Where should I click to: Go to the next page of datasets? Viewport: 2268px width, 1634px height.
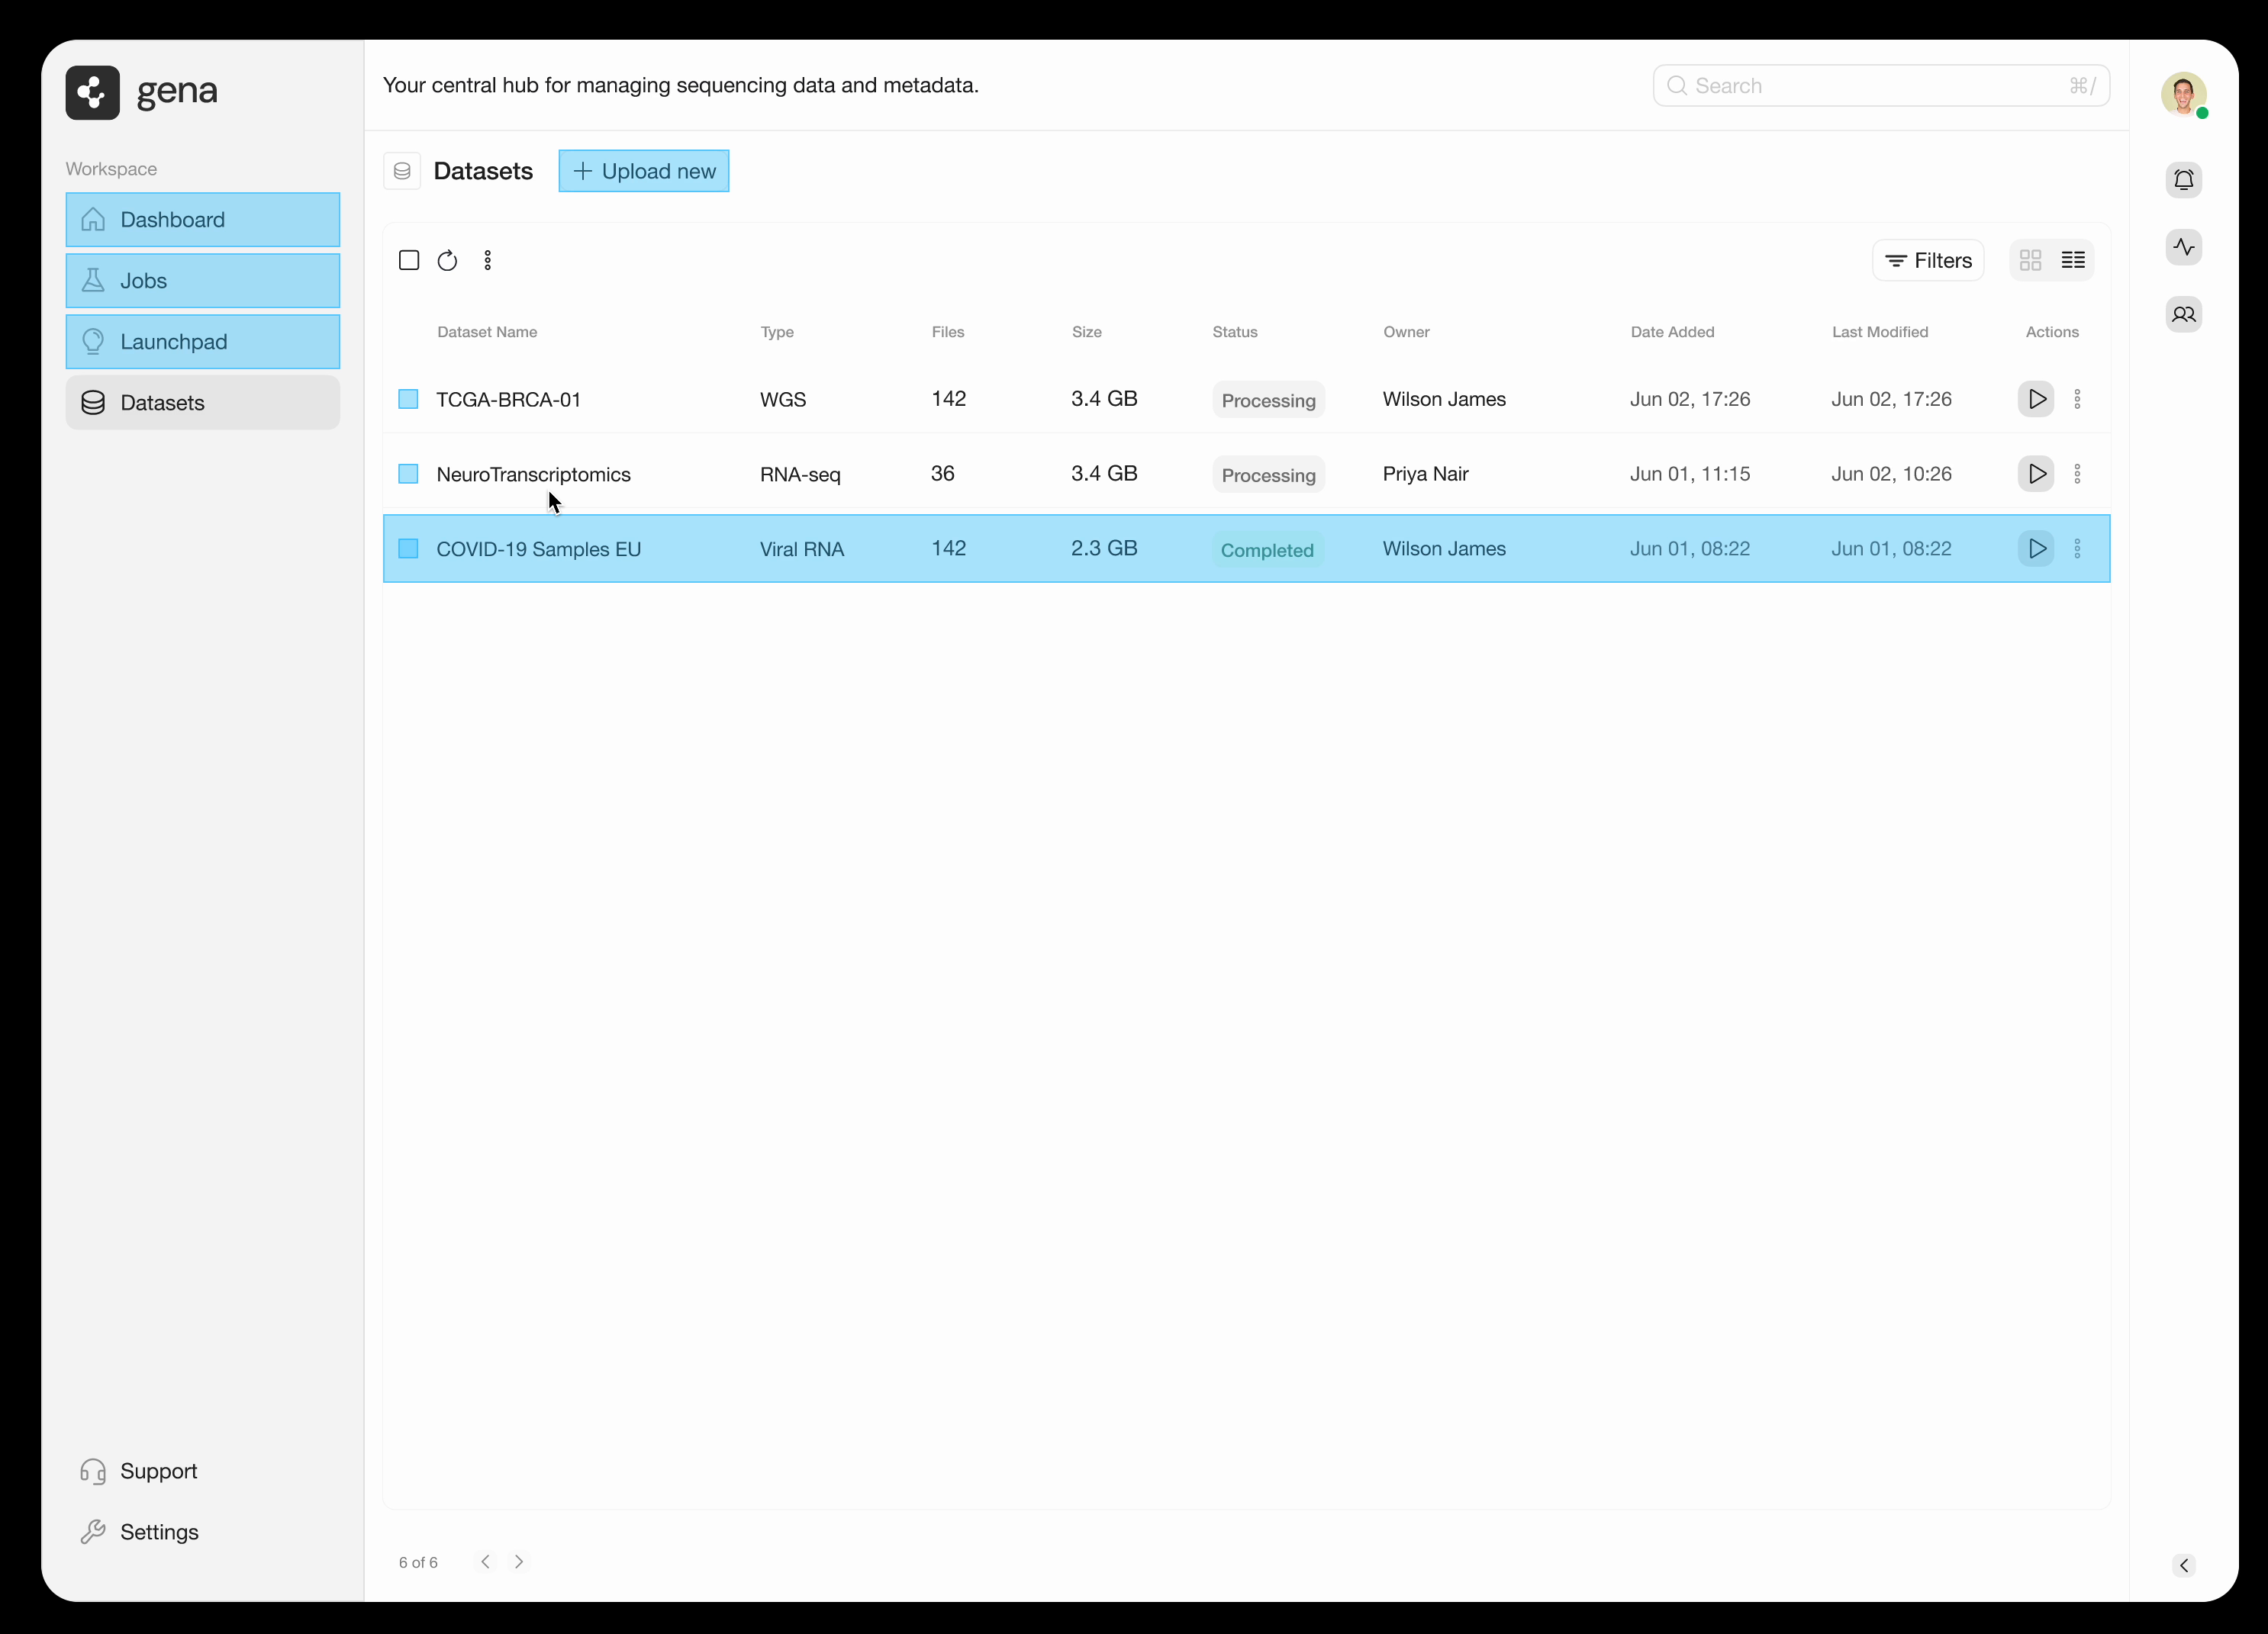pos(518,1561)
